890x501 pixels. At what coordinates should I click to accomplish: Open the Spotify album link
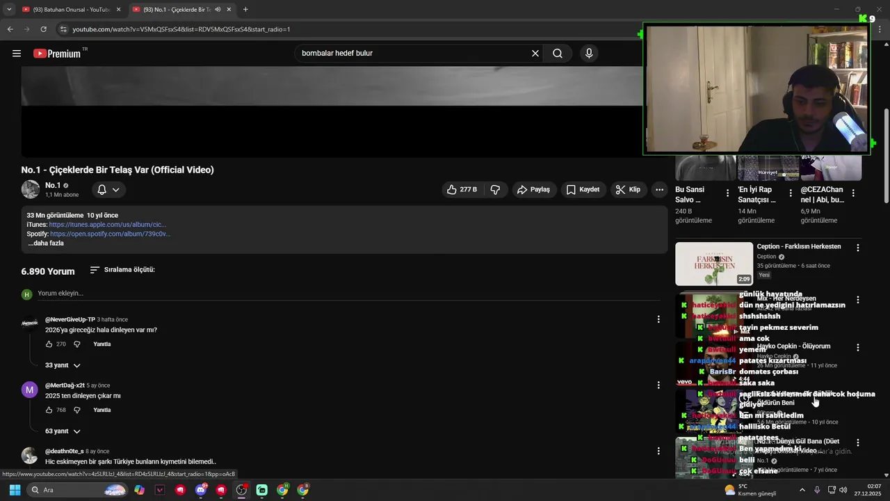110,234
